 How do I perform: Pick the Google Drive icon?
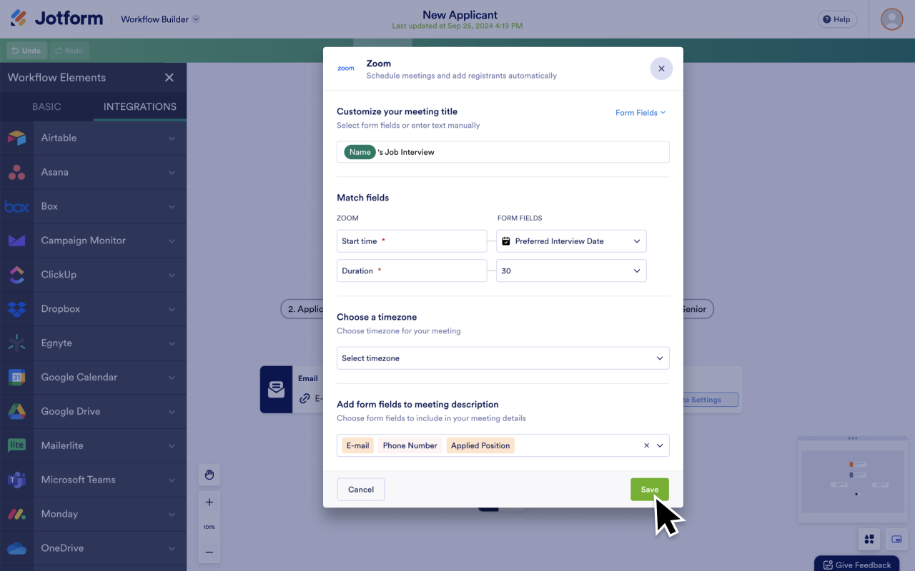[x=16, y=412]
